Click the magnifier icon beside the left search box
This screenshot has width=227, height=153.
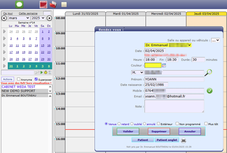(37, 72)
